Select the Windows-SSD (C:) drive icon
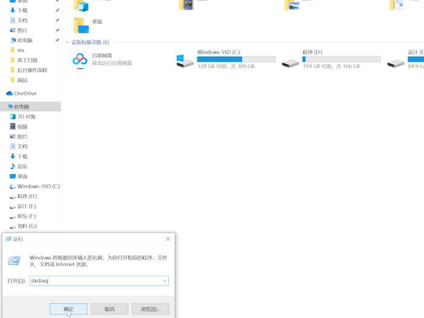 185,59
